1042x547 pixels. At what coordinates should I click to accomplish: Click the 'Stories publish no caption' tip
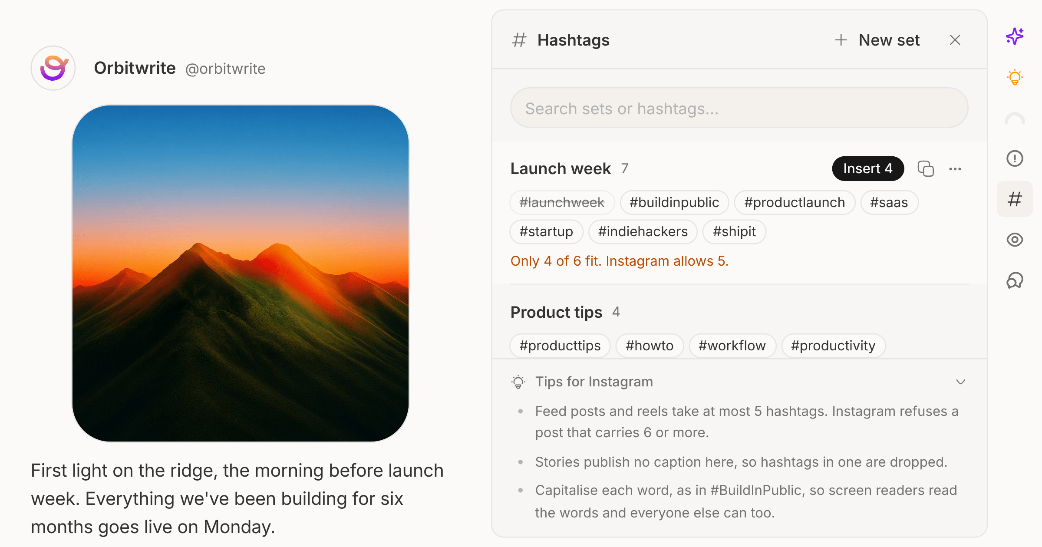[741, 462]
